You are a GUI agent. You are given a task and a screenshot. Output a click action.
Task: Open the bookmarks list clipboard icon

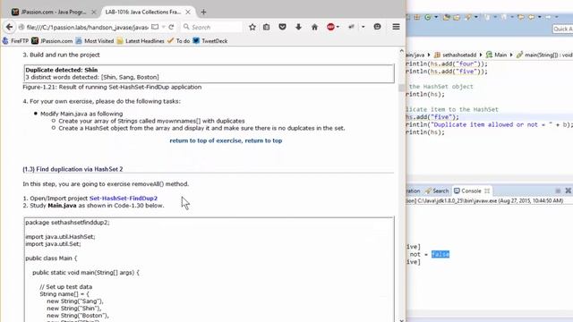(267, 27)
